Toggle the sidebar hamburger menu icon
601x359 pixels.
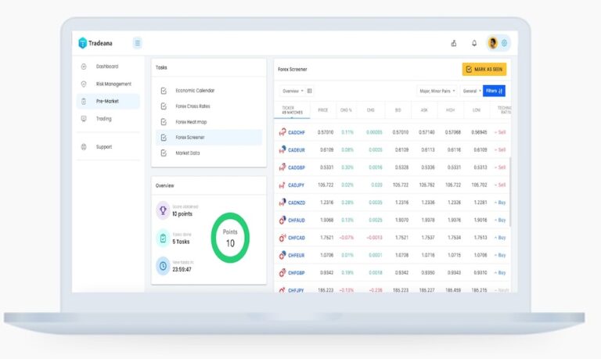click(138, 43)
